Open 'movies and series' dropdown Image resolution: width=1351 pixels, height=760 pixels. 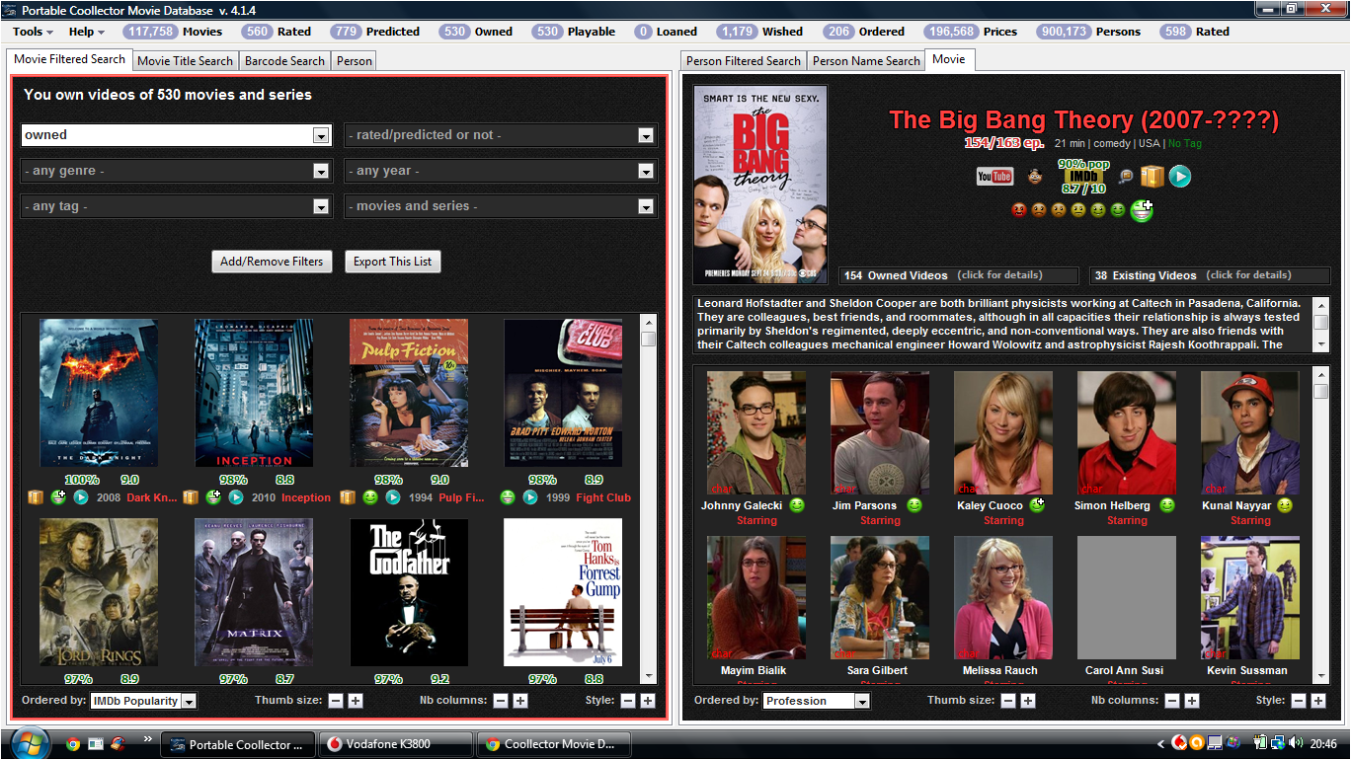646,206
